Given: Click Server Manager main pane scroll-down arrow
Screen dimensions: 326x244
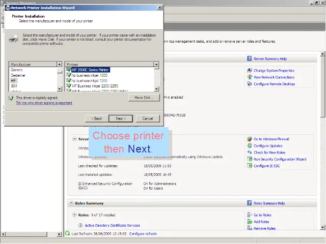Looking at the screenshot, I should point(322,227).
